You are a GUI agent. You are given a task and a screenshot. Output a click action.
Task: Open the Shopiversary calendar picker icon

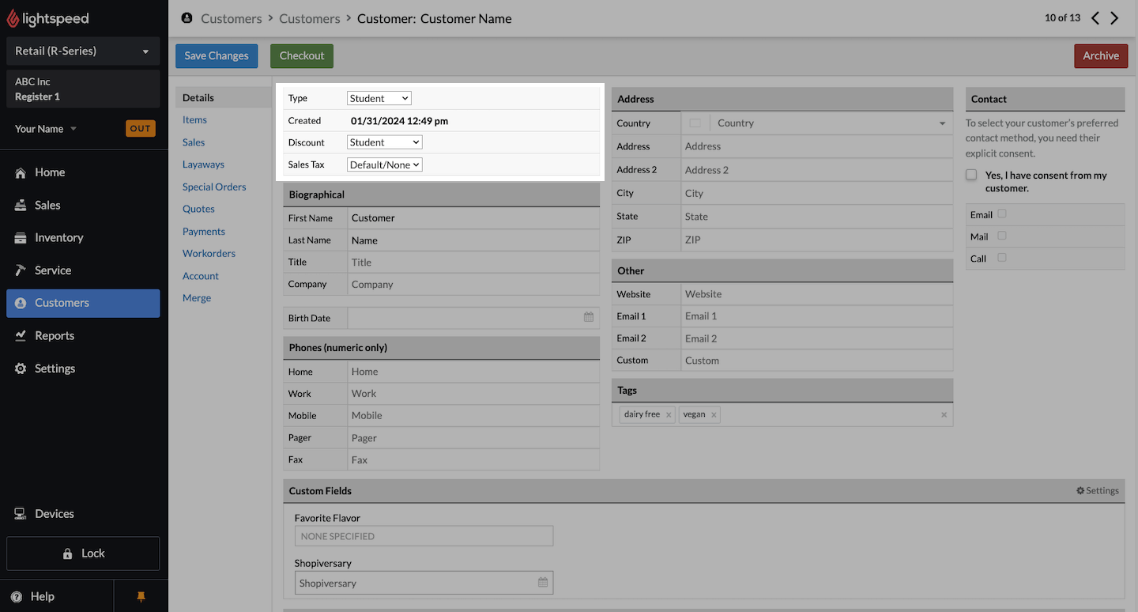pyautogui.click(x=543, y=583)
